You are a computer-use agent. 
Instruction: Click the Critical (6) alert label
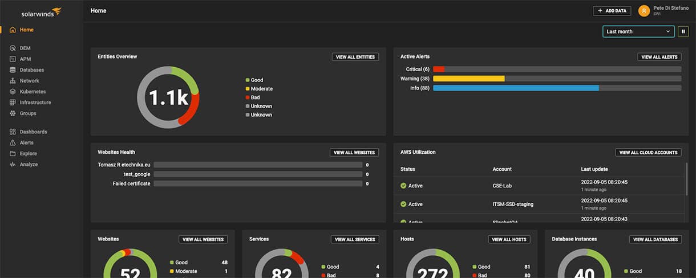click(418, 69)
